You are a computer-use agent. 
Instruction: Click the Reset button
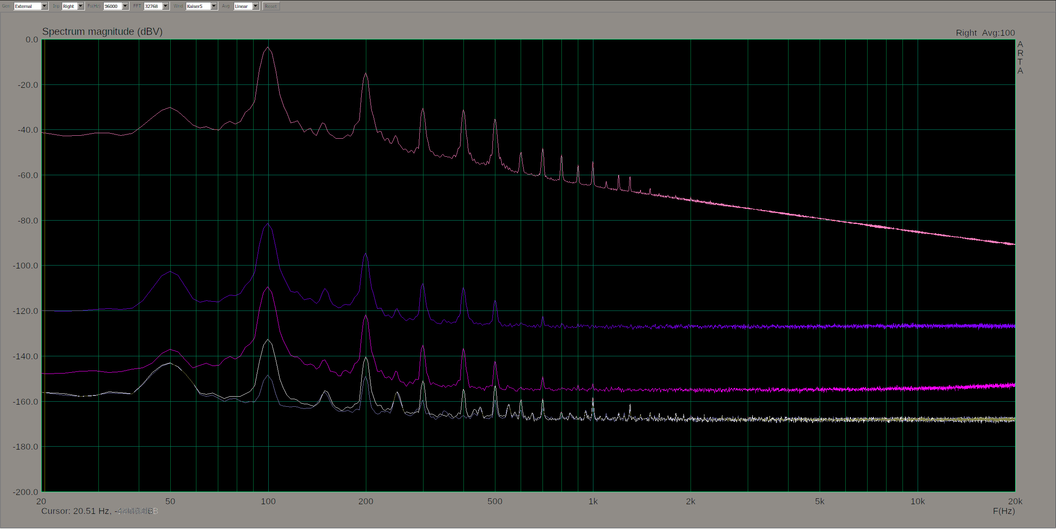pos(271,6)
